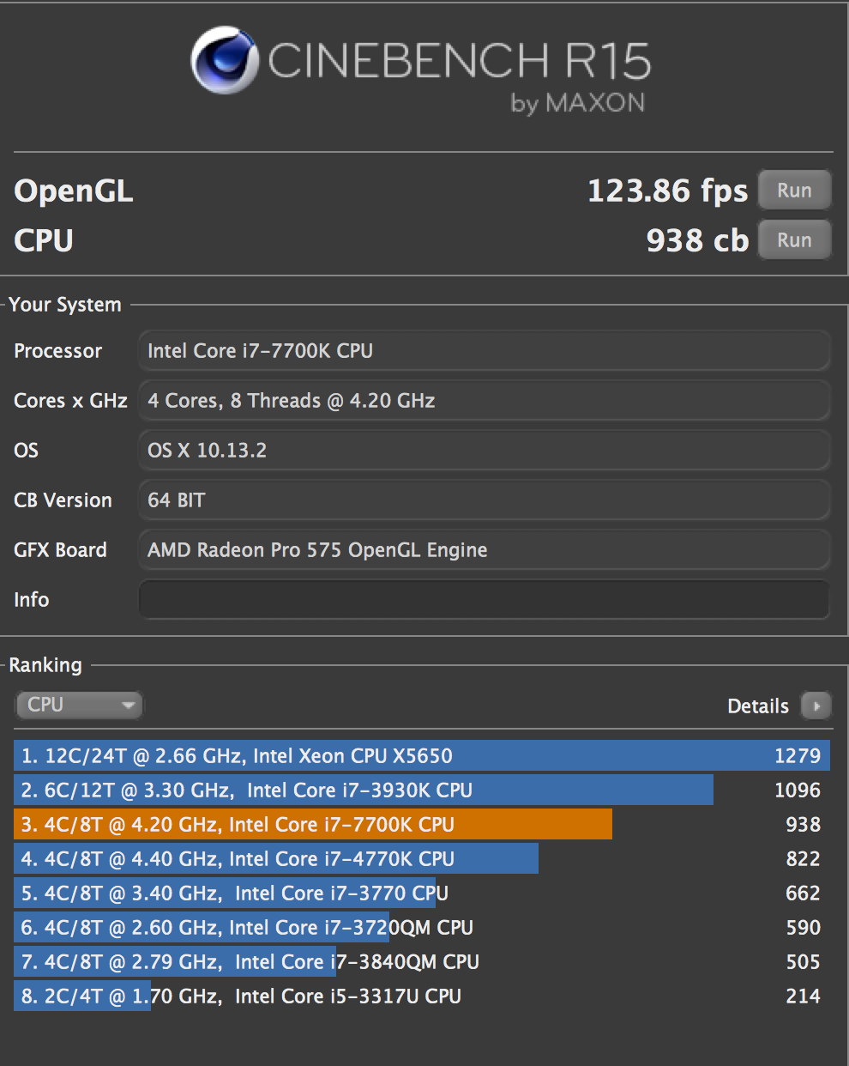Run the CPU benchmark test
Screen dimensions: 849x1066
click(794, 240)
